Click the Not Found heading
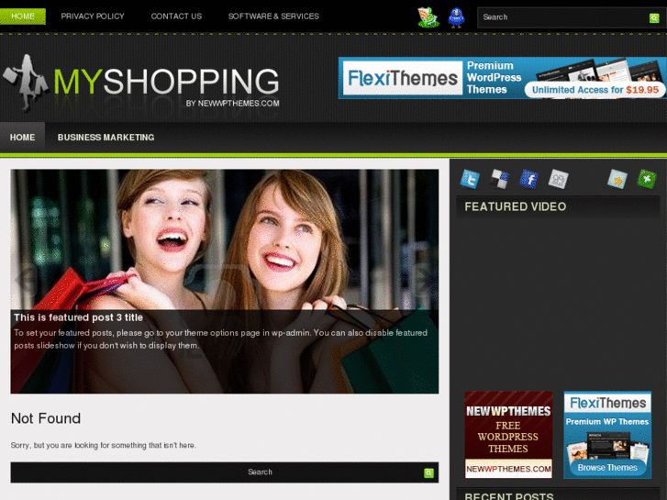This screenshot has width=667, height=500. (x=46, y=418)
